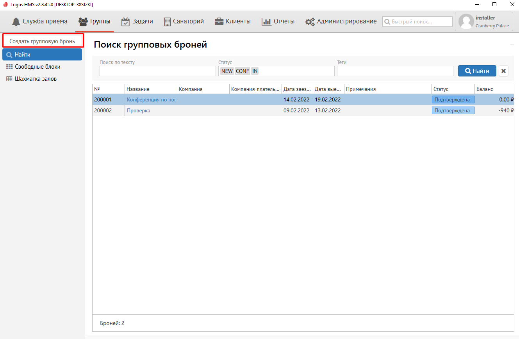Viewport: 519px width, 339px height.
Task: Click the Logus HMS app logo in title bar
Action: (x=5, y=5)
